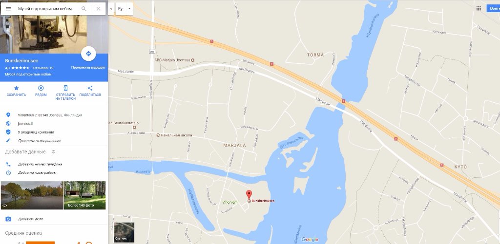The height and width of the screenshot is (244, 500).
Task: Click the search magnifier icon
Action: [x=84, y=9]
